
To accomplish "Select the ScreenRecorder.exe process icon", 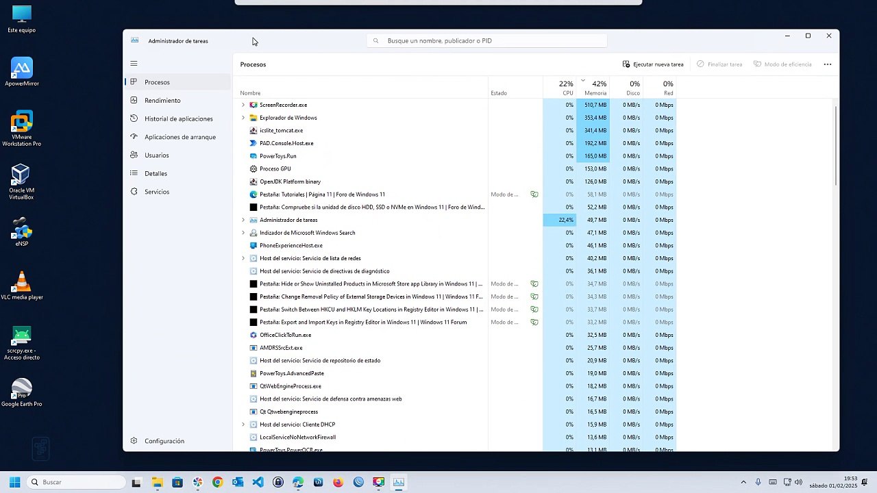I will pyautogui.click(x=254, y=105).
